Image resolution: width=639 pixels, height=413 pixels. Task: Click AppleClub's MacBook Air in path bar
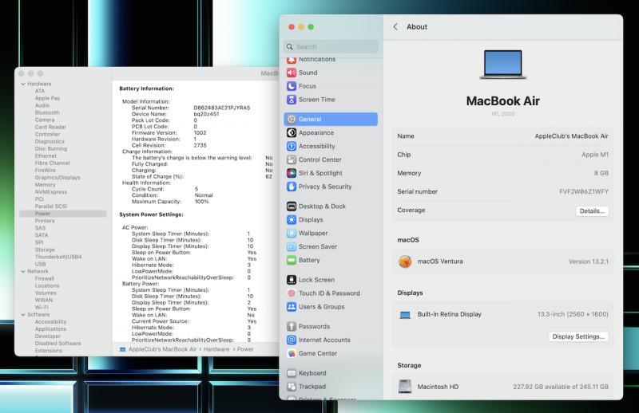point(162,349)
